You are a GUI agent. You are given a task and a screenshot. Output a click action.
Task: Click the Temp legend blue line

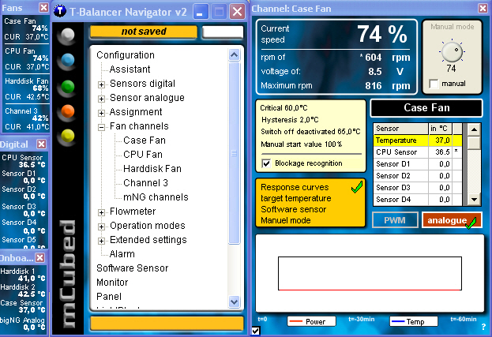click(x=398, y=321)
